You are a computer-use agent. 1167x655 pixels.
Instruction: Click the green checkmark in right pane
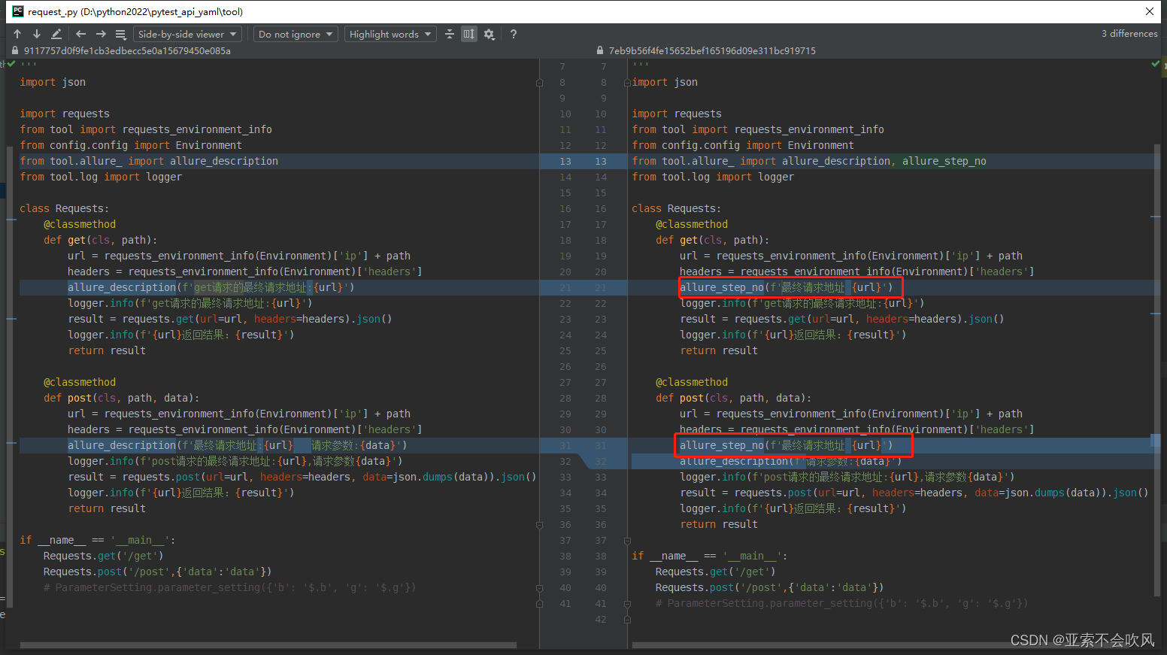click(x=1156, y=65)
